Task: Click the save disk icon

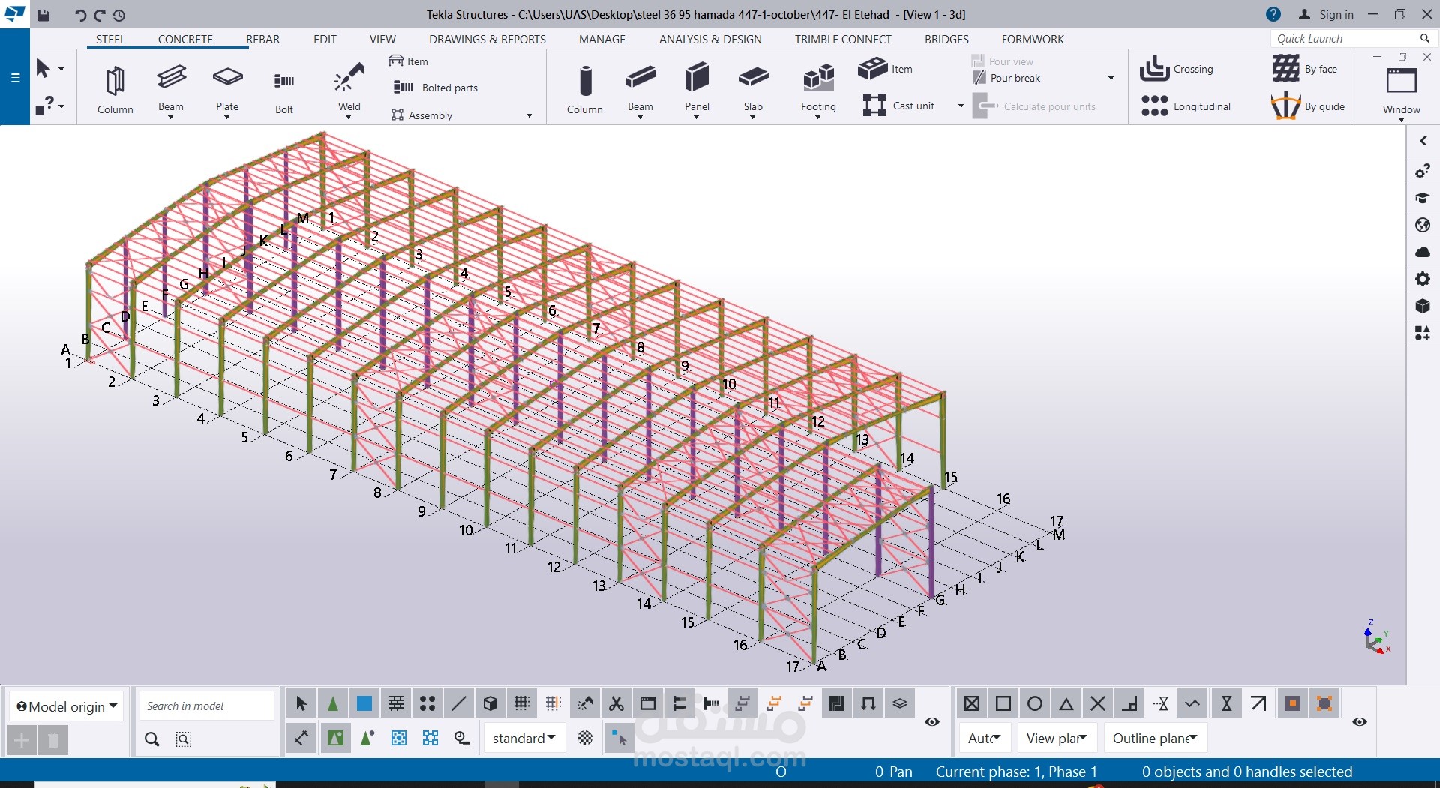Action: [43, 15]
